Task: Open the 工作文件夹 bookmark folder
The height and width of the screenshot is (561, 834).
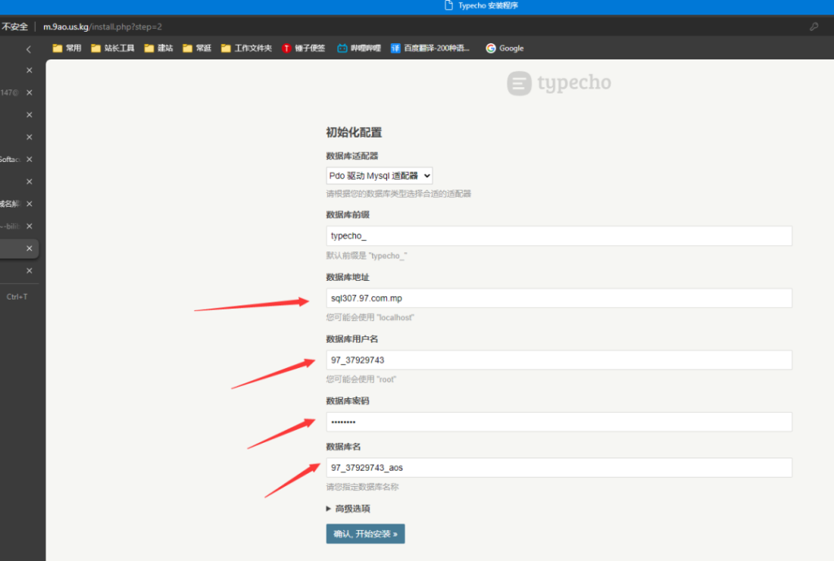Action: (x=247, y=48)
